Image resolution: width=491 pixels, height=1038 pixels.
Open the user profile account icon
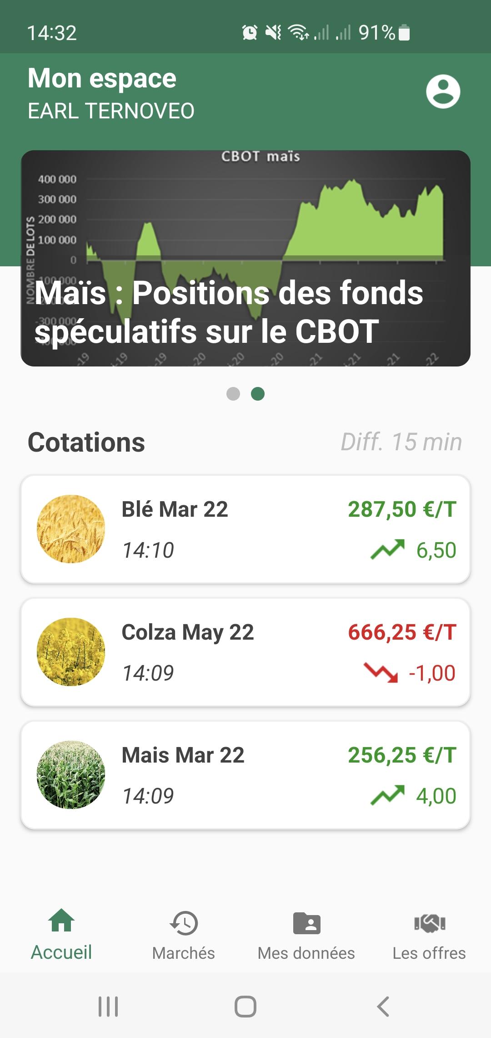click(443, 92)
